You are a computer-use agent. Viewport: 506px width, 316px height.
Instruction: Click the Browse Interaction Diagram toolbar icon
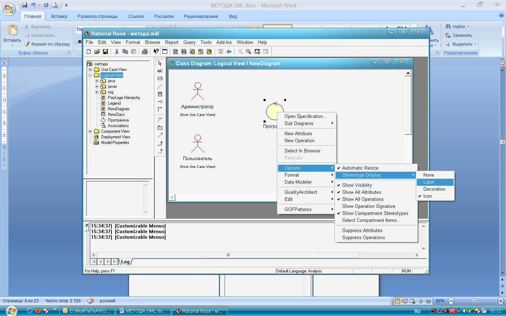pos(184,52)
